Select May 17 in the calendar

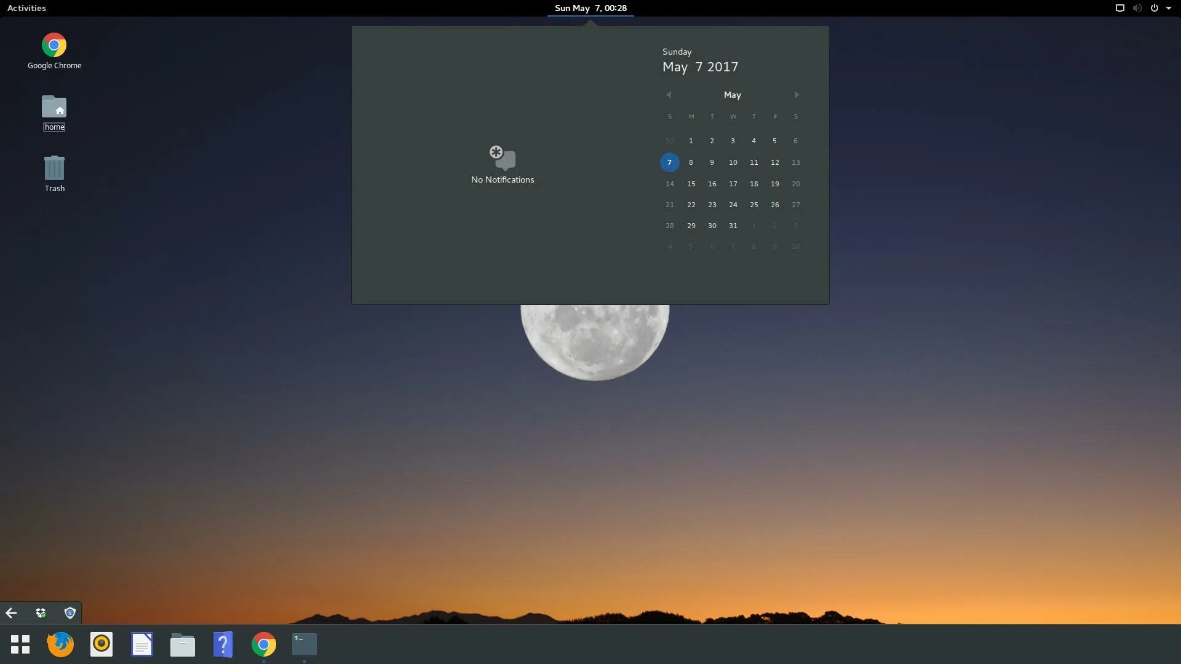[733, 184]
